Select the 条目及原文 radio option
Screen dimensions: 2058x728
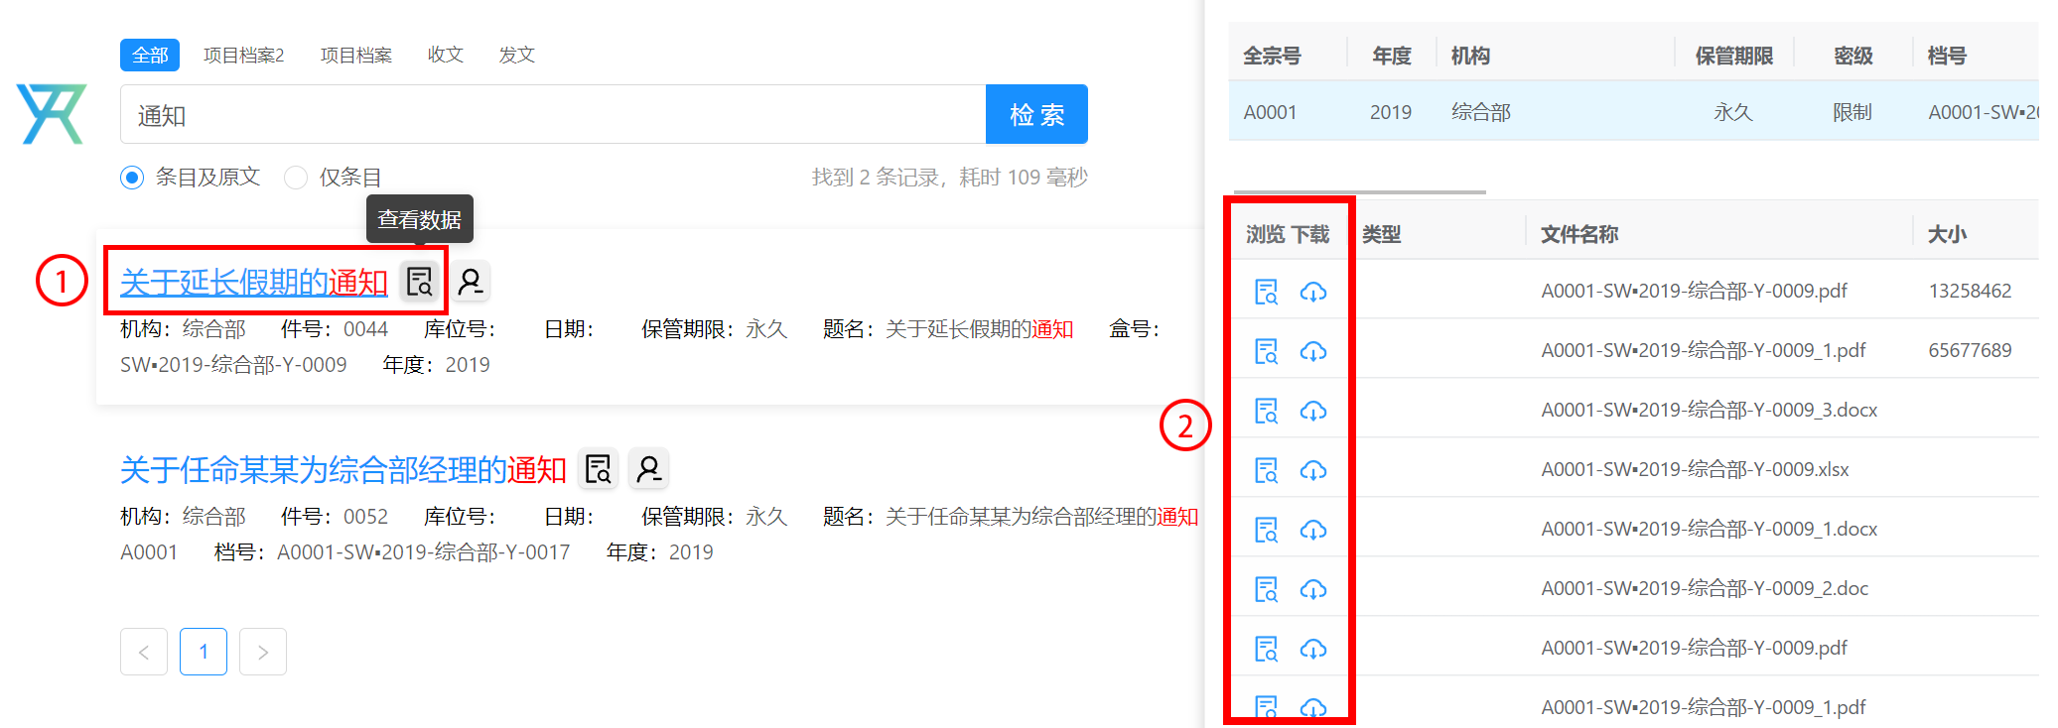(132, 178)
